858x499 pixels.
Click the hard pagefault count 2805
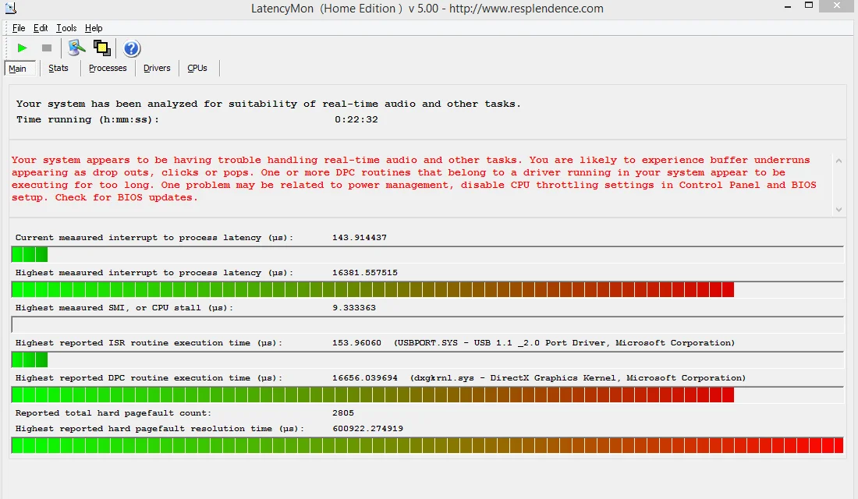pos(343,412)
